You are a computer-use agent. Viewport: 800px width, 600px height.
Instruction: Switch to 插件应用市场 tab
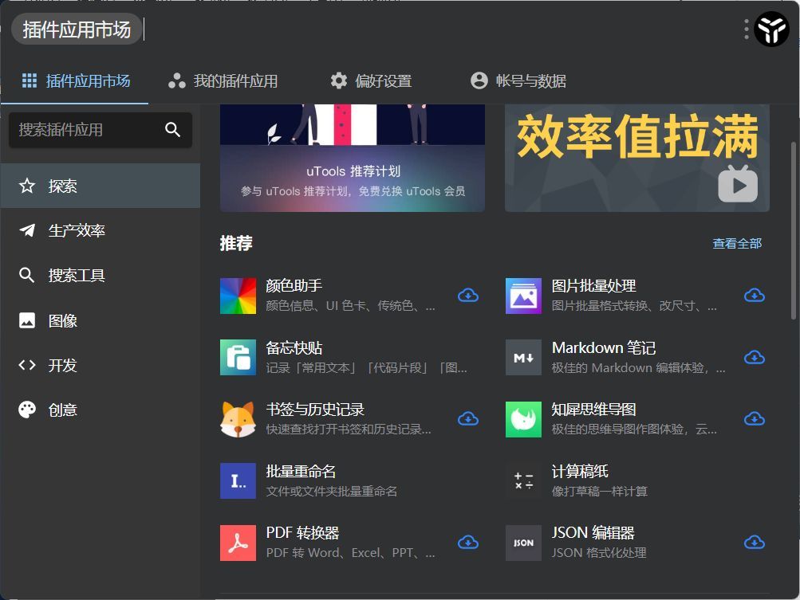76,81
